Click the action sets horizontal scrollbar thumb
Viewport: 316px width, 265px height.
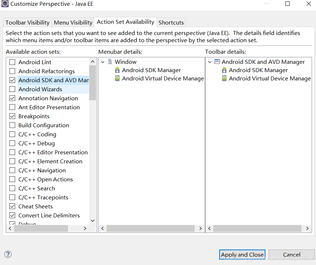pos(41,228)
